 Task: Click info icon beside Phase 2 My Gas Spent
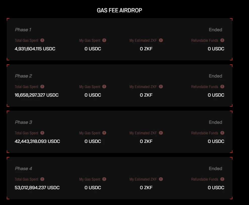(104, 87)
